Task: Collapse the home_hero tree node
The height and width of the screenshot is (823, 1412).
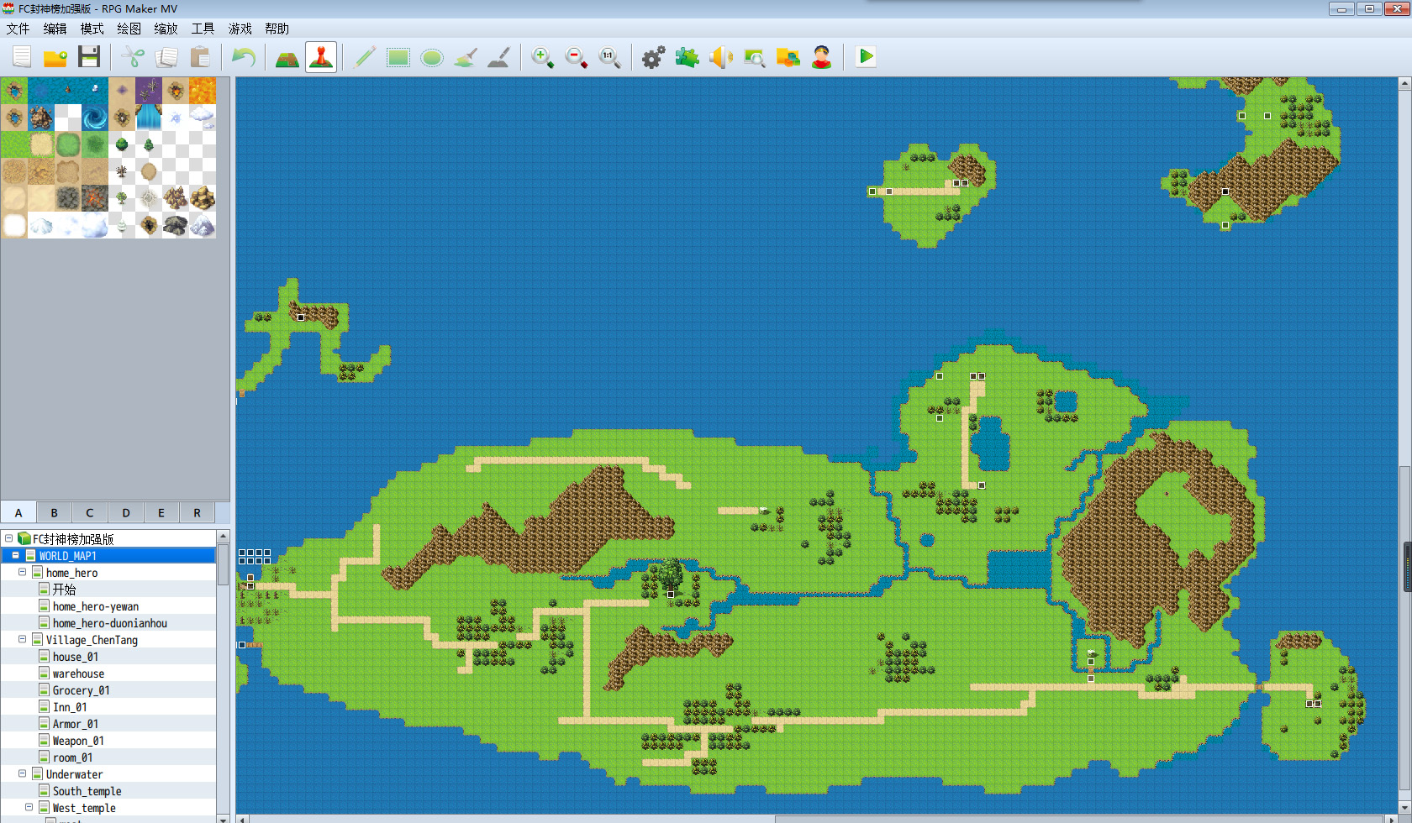Action: 22,572
